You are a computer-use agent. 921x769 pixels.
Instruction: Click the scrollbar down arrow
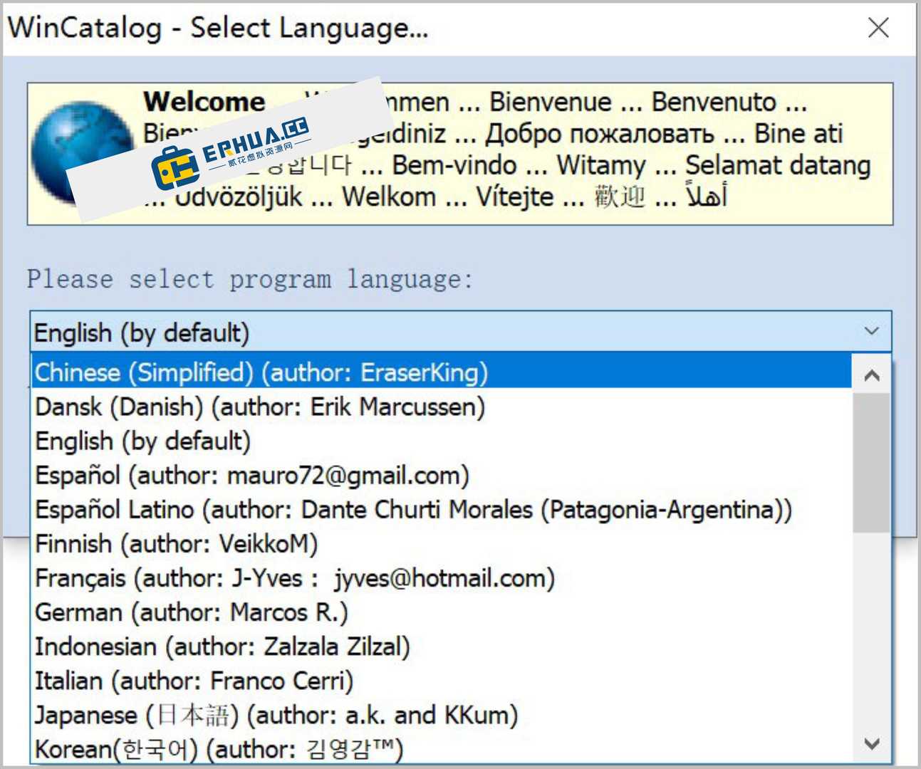pos(872,743)
